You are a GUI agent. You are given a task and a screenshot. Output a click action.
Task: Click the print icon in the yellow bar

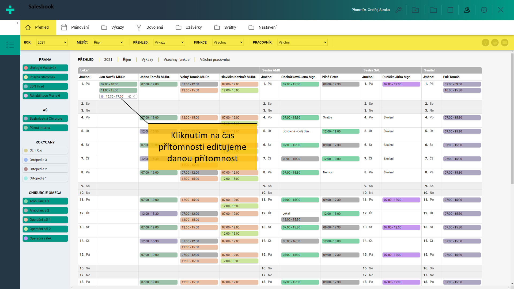[495, 43]
